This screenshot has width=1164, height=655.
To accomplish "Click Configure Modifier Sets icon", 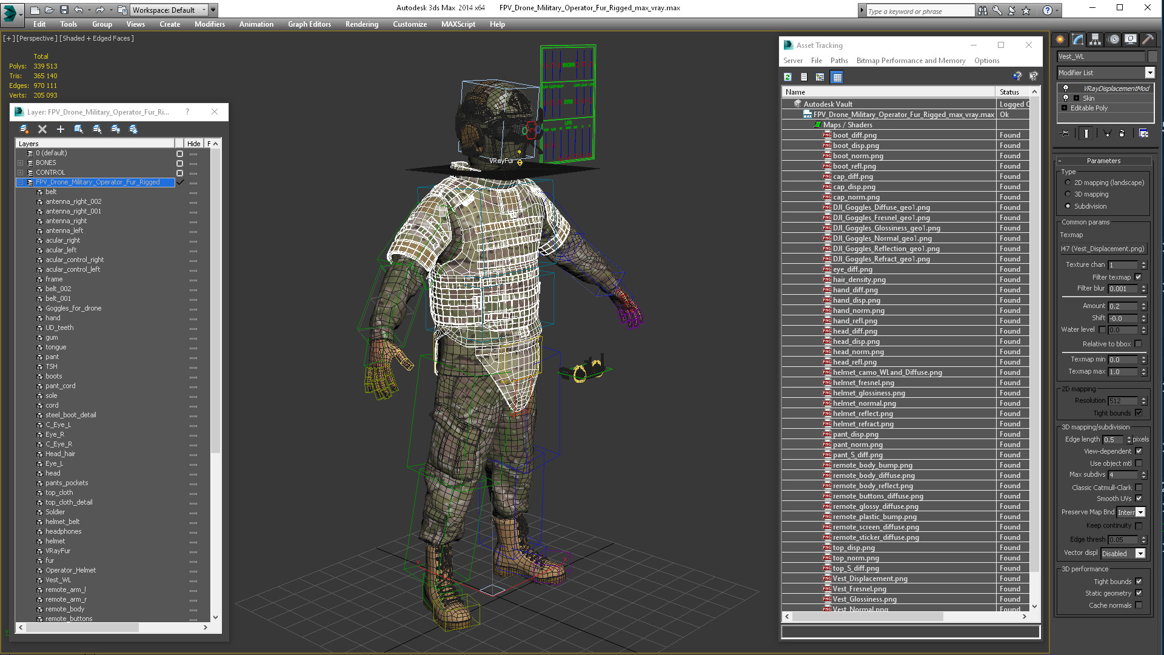I will (x=1144, y=133).
